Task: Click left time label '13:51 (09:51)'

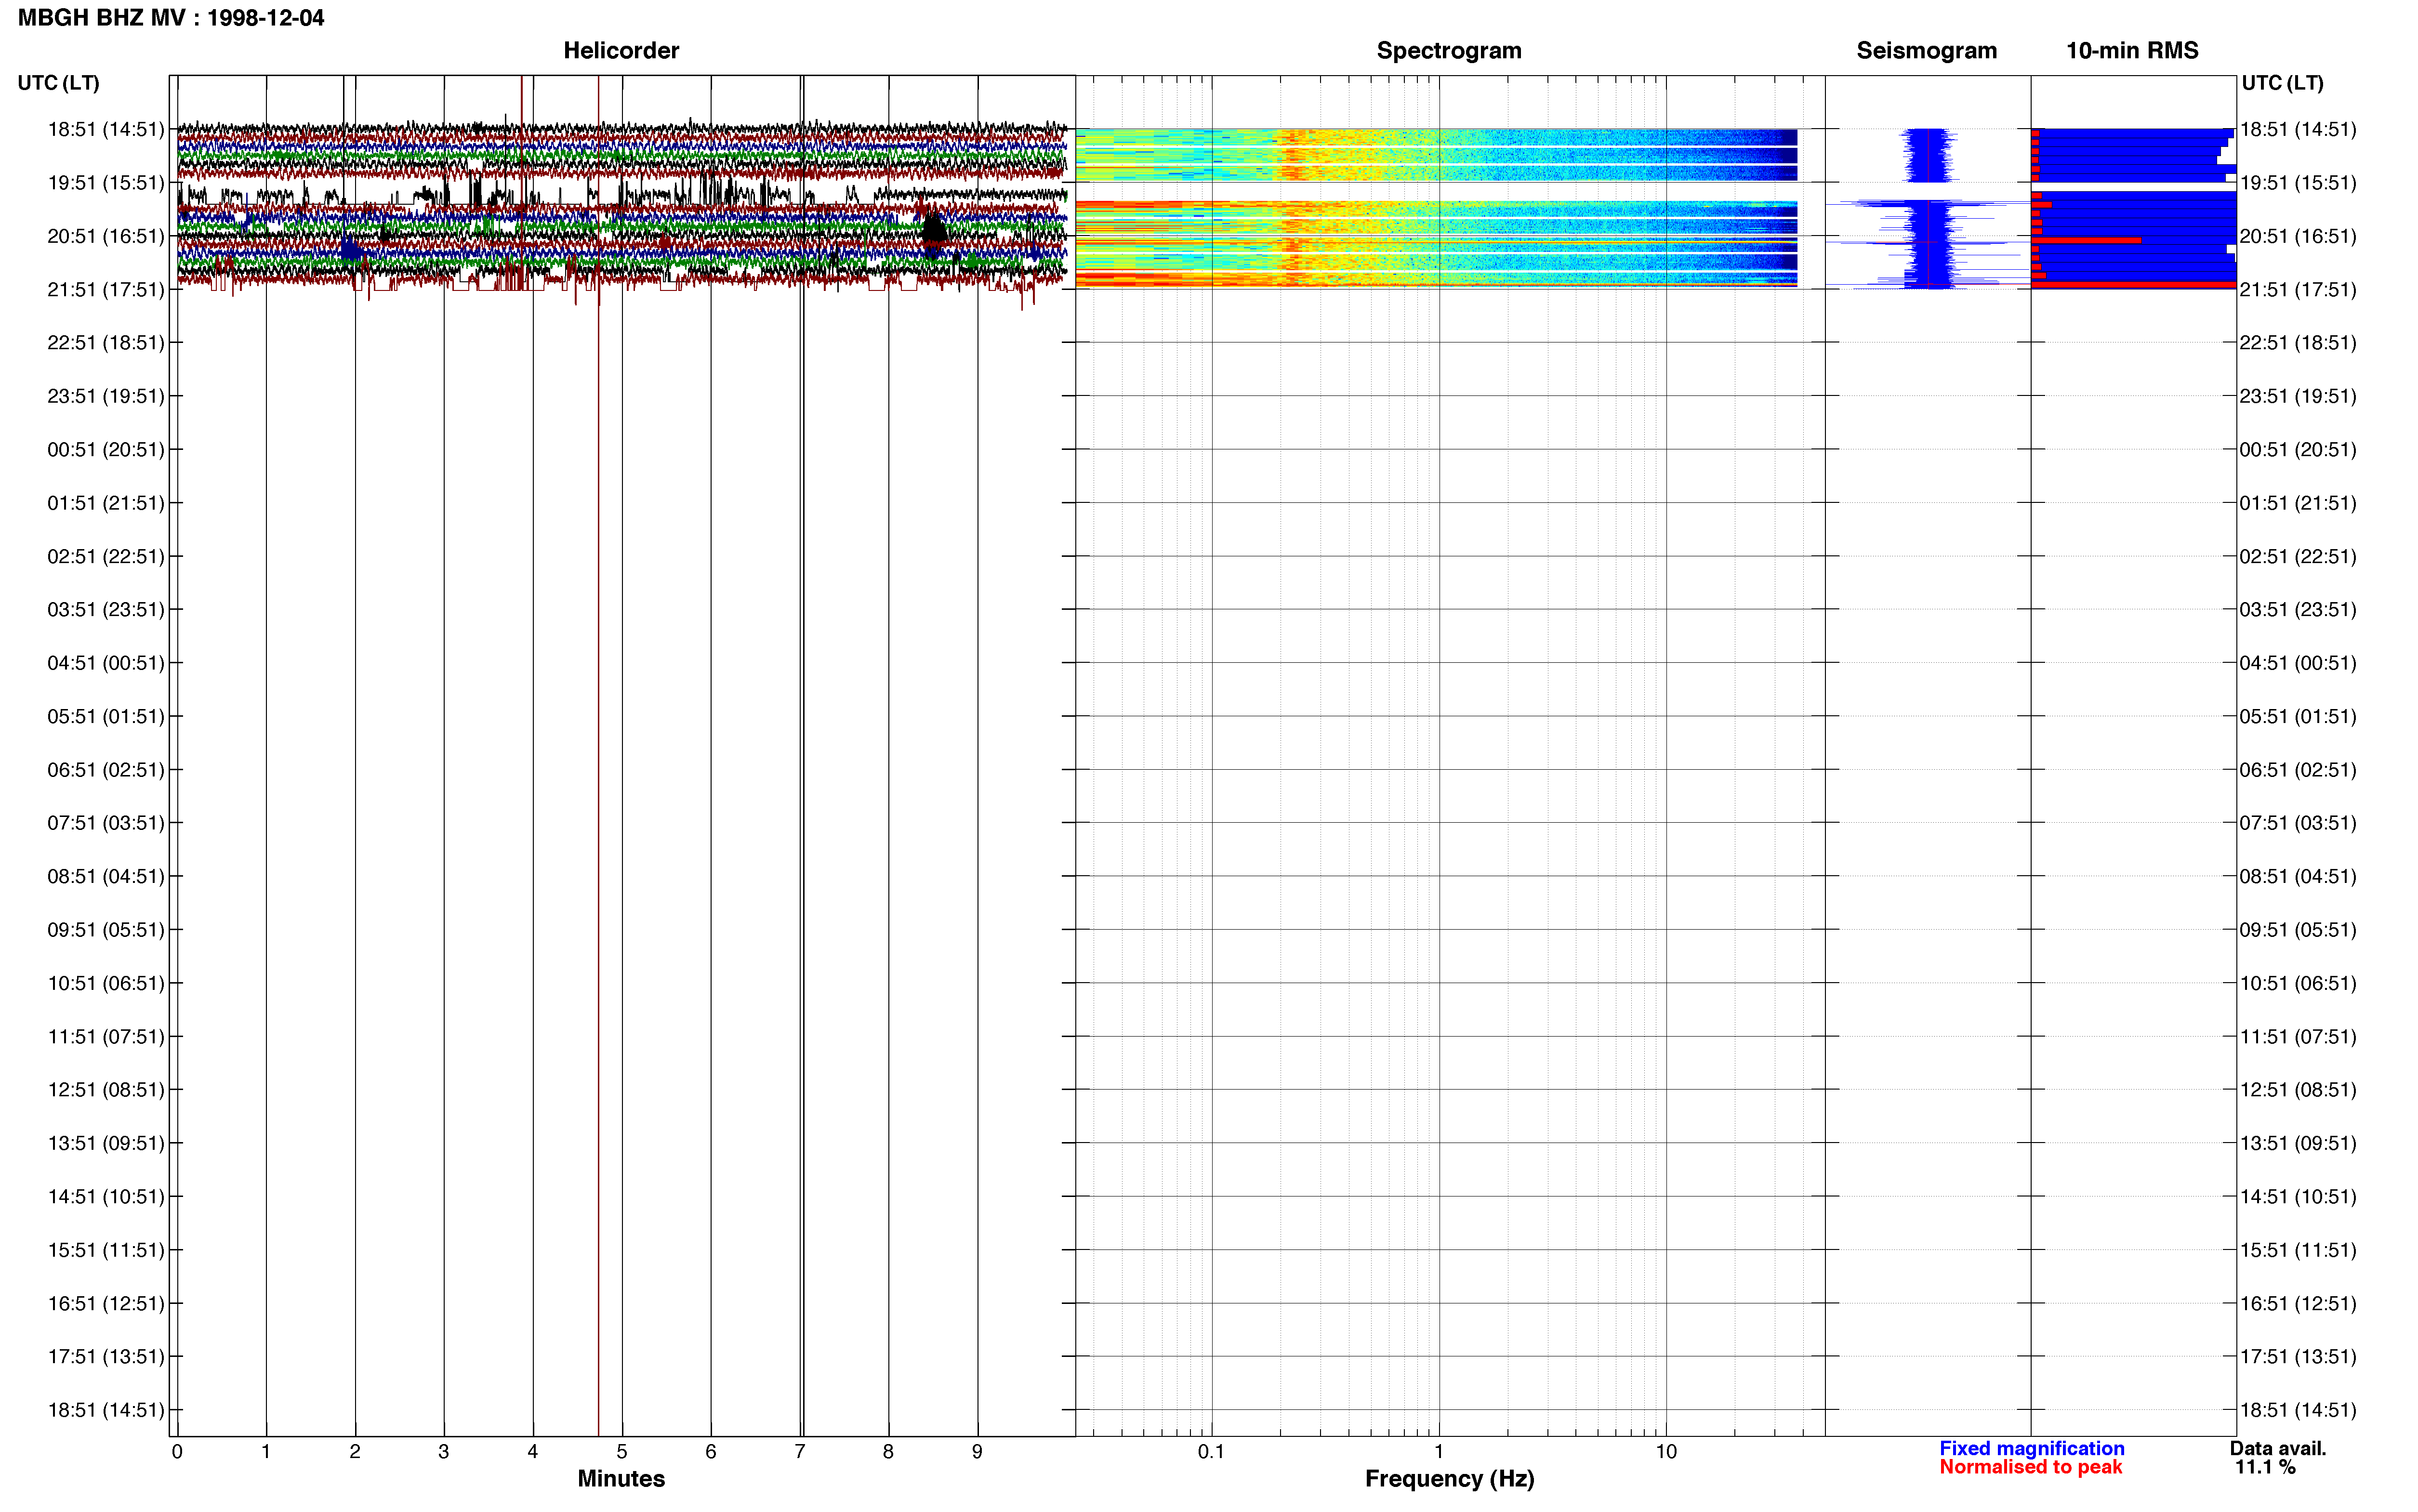Action: tap(106, 1143)
